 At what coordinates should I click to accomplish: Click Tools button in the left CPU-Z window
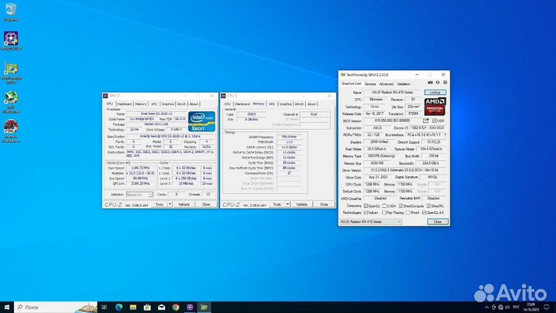click(x=159, y=204)
